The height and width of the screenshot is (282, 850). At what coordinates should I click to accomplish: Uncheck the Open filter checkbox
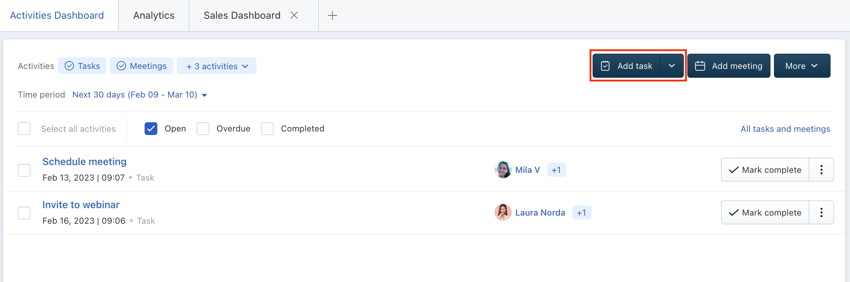point(151,129)
